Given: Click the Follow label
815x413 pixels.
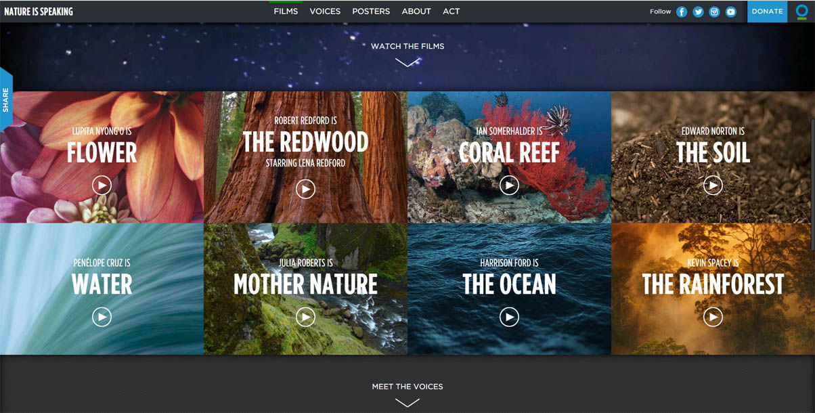Looking at the screenshot, I should (x=660, y=12).
